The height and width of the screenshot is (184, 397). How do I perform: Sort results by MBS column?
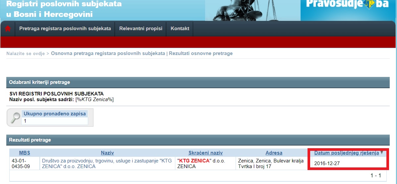(x=25, y=153)
